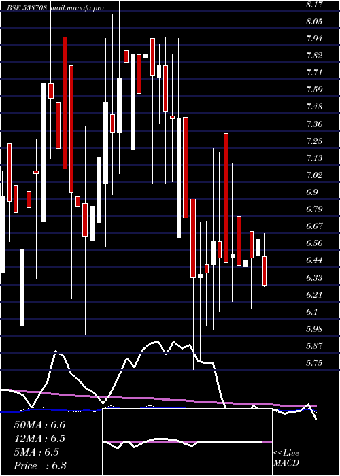
Task: Select the 6.1 price label
Action: (x=312, y=311)
